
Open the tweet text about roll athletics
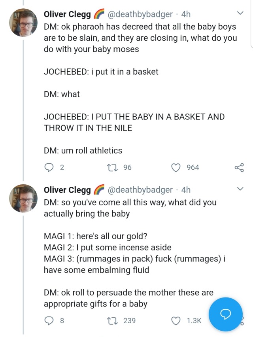[83, 150]
